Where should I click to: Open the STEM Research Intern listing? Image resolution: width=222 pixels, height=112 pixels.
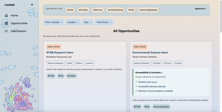[60, 53]
